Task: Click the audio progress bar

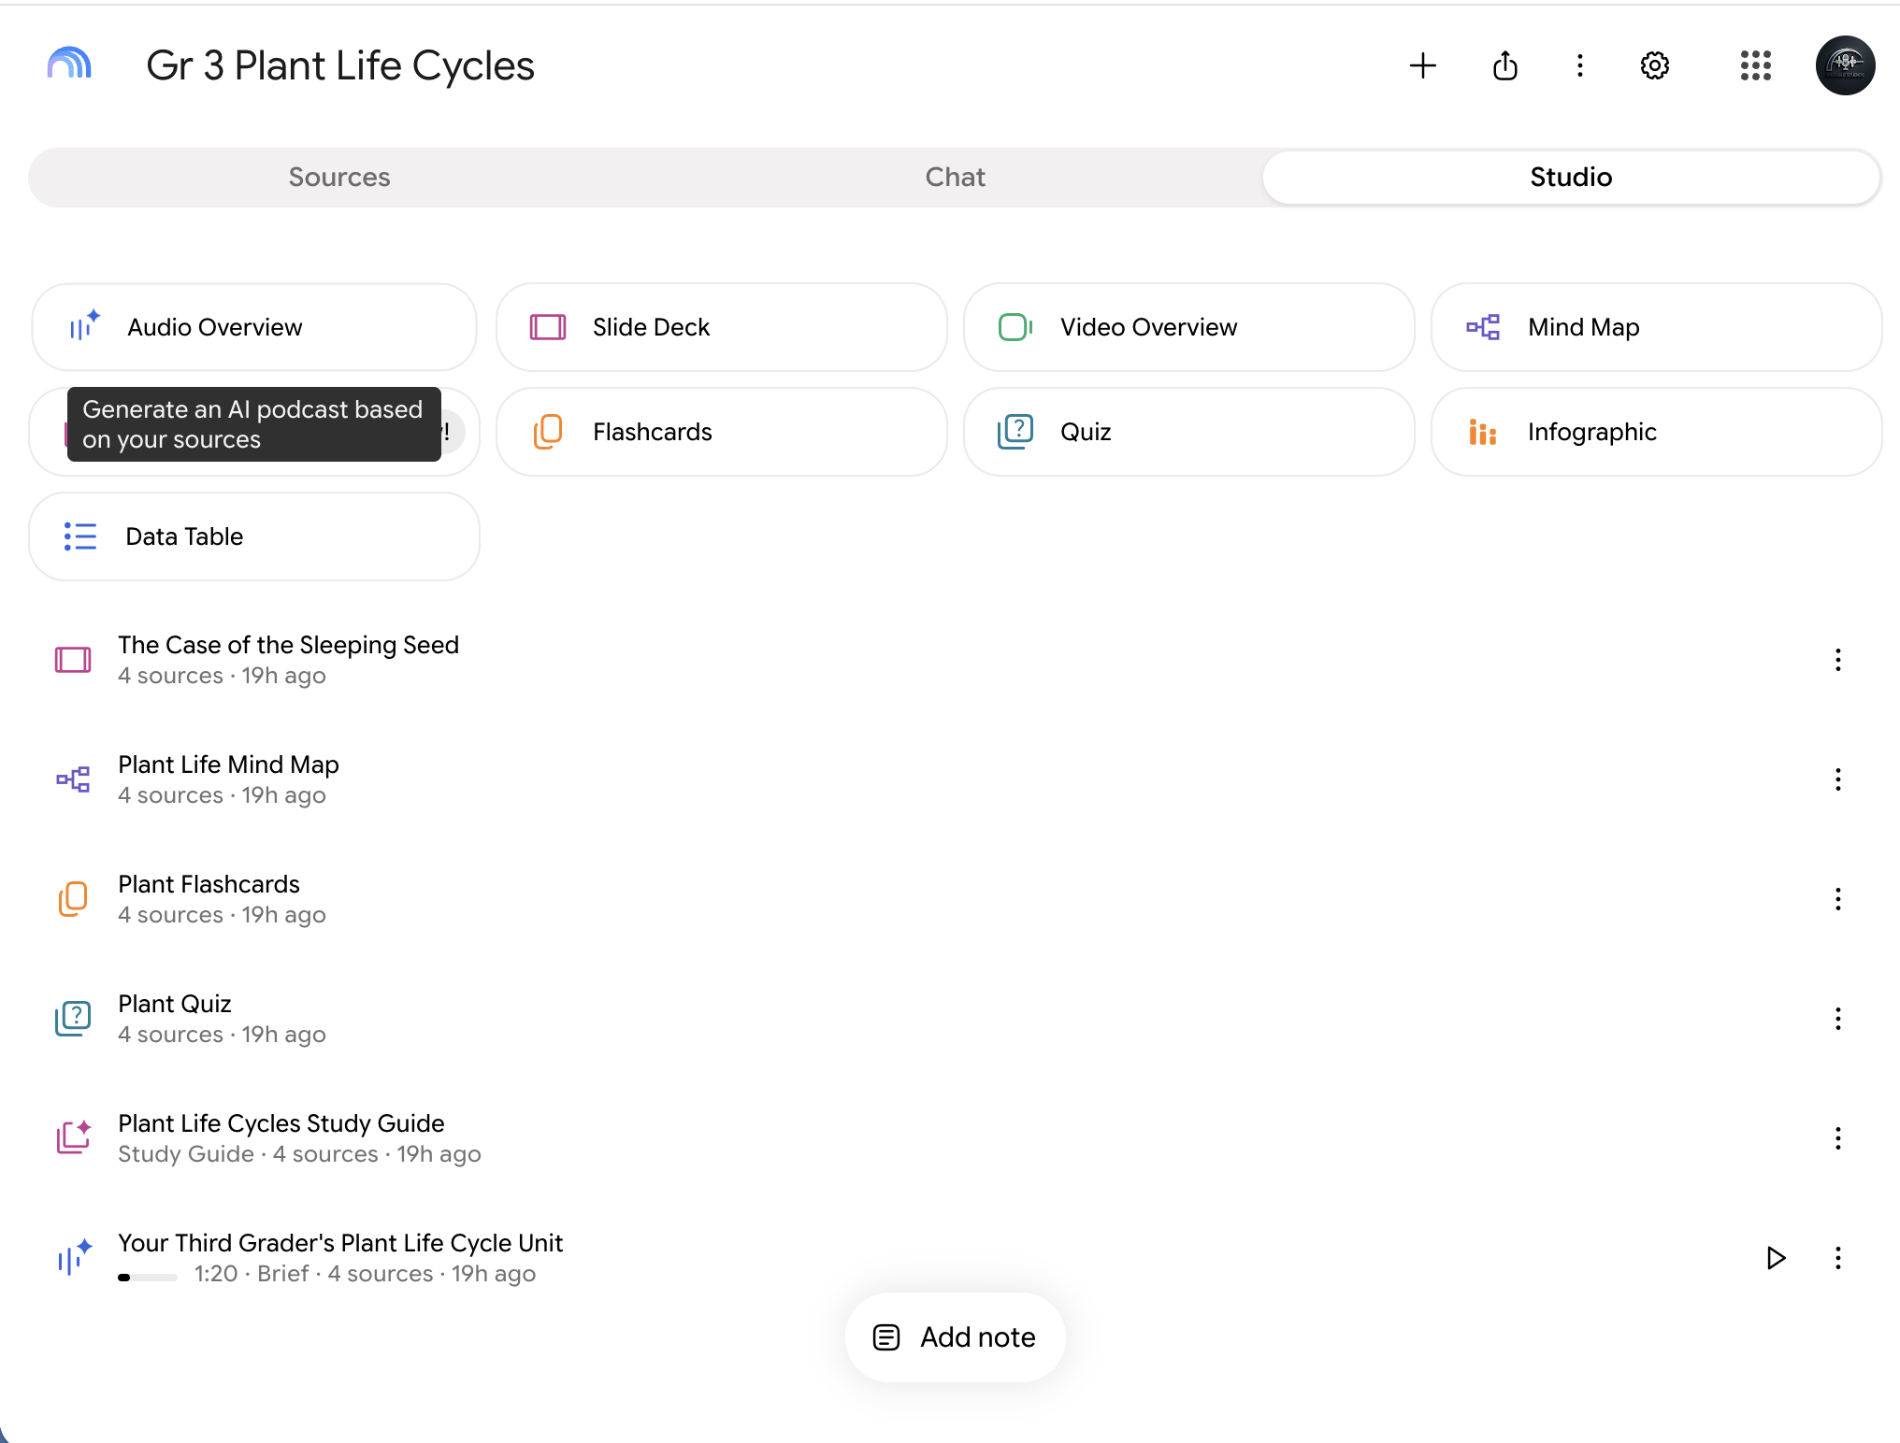Action: point(148,1277)
